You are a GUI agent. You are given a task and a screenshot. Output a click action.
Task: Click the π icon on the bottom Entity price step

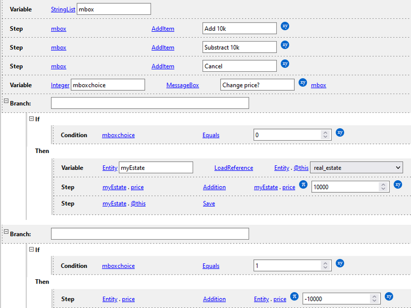(294, 296)
